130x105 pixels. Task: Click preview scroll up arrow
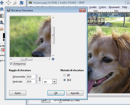[x=53, y=18]
